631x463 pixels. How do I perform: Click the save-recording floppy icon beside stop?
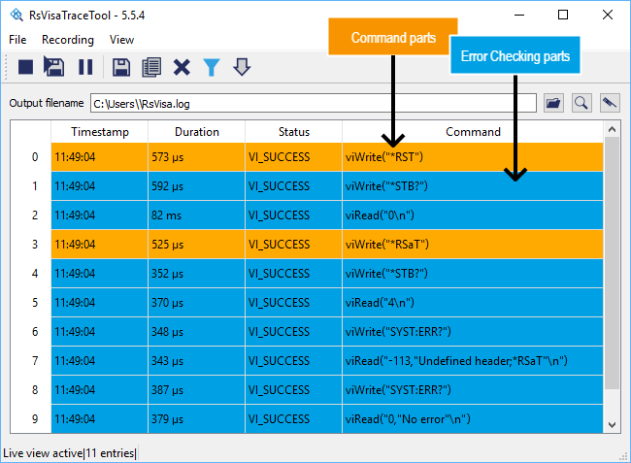click(54, 67)
